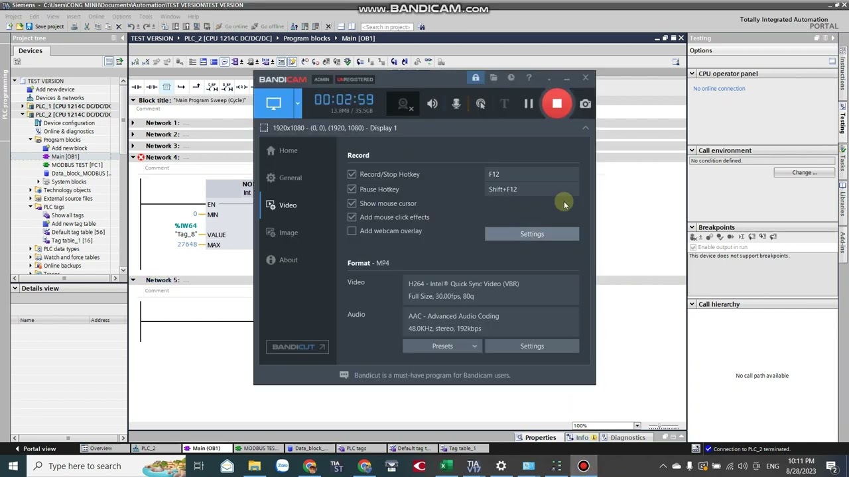Image resolution: width=849 pixels, height=477 pixels.
Task: Click the Cut scissors icon in TIA toolbar
Action: pos(87,26)
